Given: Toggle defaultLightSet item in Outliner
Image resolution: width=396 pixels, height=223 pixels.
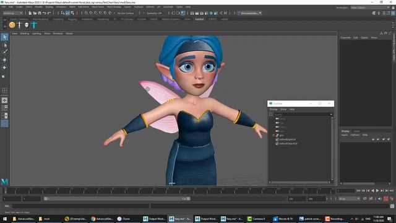Looking at the screenshot, I should click(287, 139).
